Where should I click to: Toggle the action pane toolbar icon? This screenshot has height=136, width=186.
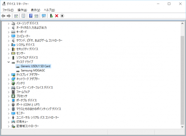point(36,16)
